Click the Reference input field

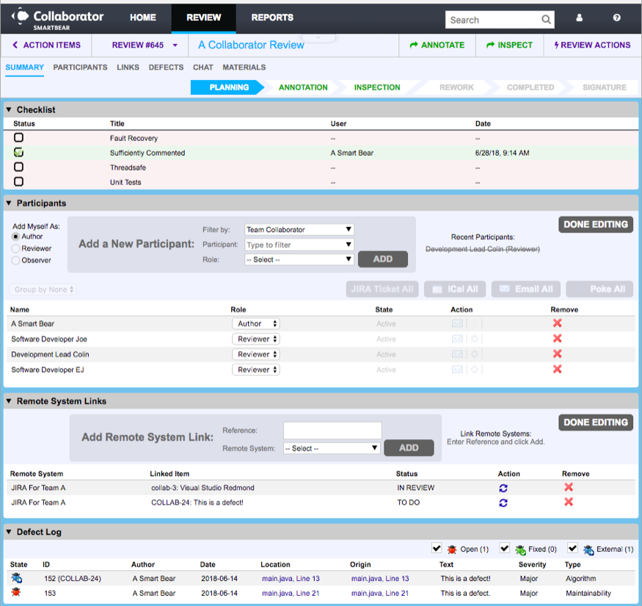click(x=332, y=430)
